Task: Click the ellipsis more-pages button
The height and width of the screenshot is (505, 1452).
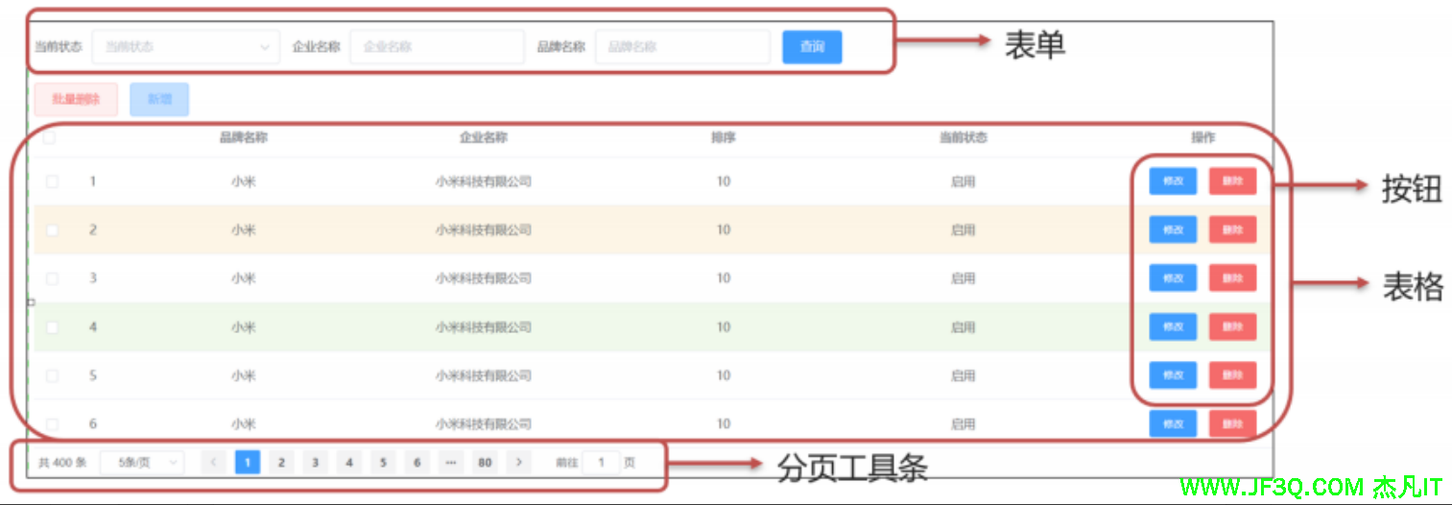Action: (x=450, y=463)
